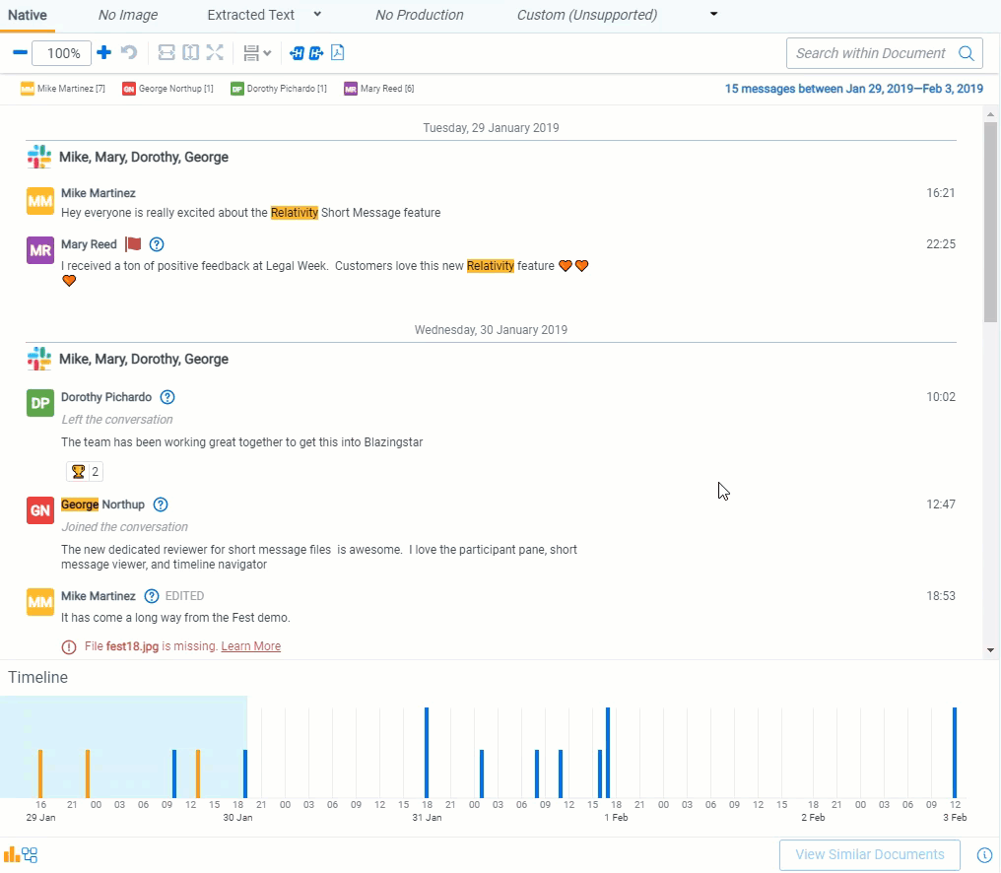1001x873 pixels.
Task: Click the zoom out minus icon
Action: (20, 53)
